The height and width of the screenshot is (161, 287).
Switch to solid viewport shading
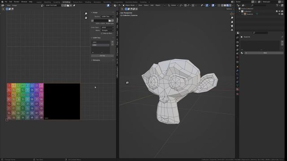coord(225,5)
